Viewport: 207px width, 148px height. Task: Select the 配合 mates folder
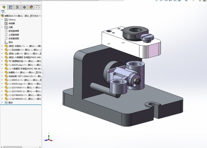click(x=9, y=102)
